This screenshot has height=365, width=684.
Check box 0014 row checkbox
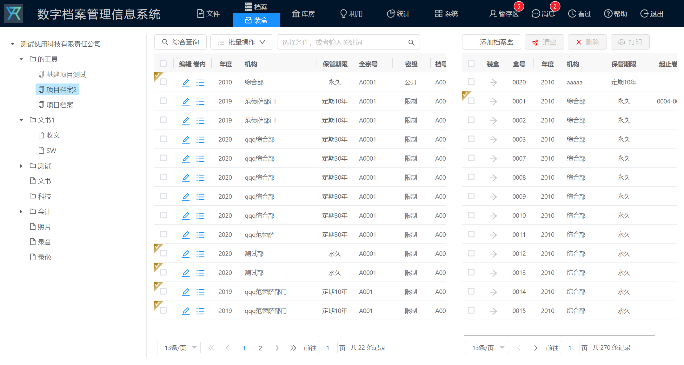[x=471, y=291]
